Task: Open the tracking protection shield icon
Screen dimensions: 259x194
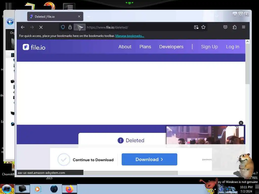Action: [x=63, y=27]
